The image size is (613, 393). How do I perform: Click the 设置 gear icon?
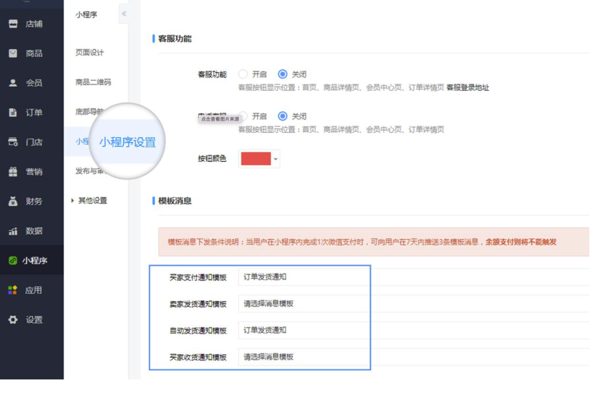pyautogui.click(x=13, y=319)
